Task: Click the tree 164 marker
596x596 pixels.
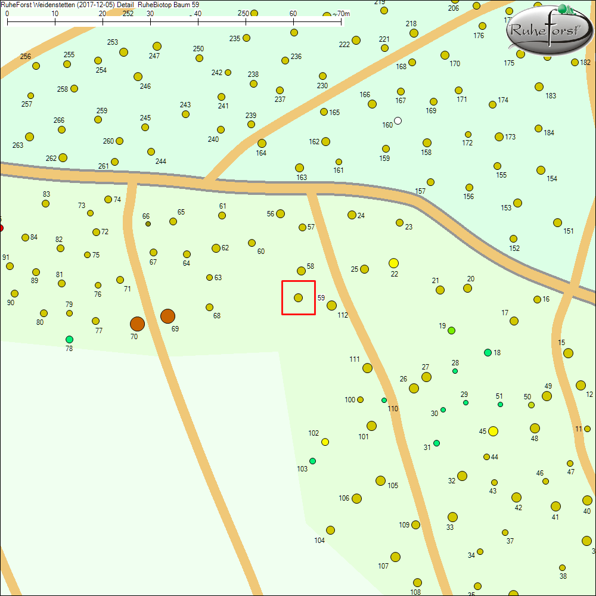Action: pyautogui.click(x=262, y=143)
